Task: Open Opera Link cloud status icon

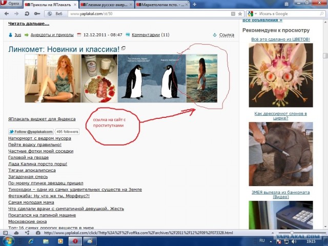Action: [16, 233]
